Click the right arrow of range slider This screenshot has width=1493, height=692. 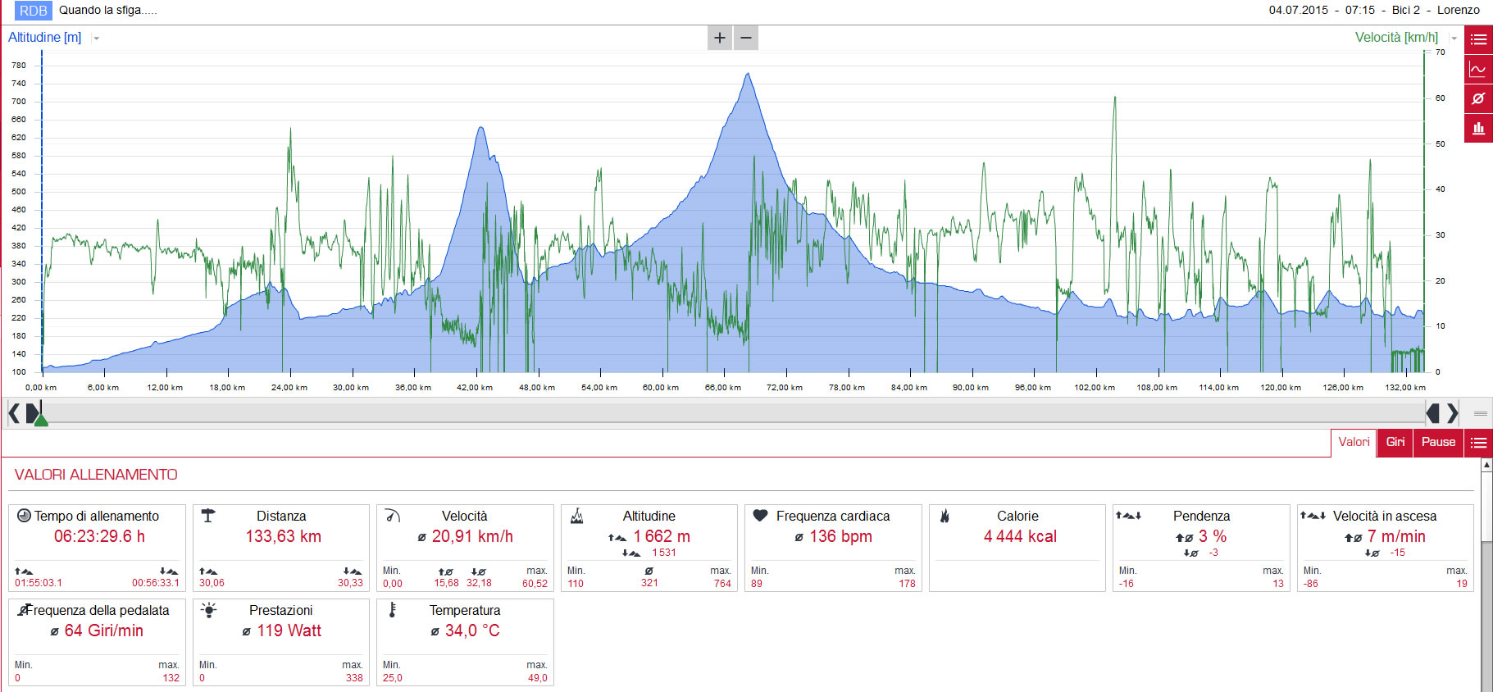pyautogui.click(x=1452, y=413)
